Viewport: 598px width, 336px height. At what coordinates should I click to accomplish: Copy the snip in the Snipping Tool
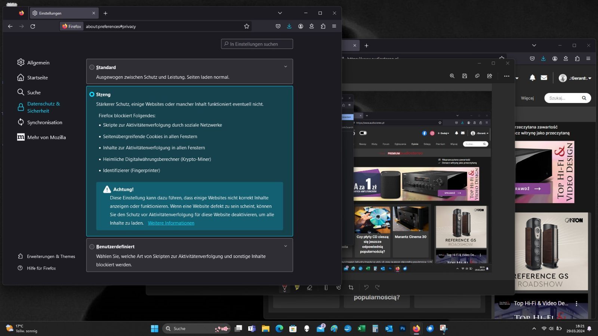(x=477, y=76)
